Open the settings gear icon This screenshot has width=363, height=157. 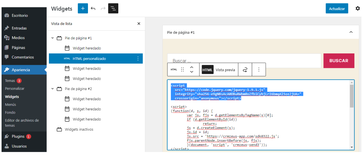pyautogui.click(x=358, y=9)
